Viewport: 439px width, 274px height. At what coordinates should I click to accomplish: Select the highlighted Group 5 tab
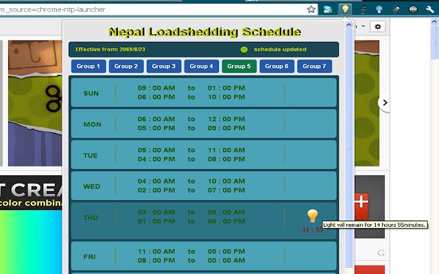pos(239,66)
